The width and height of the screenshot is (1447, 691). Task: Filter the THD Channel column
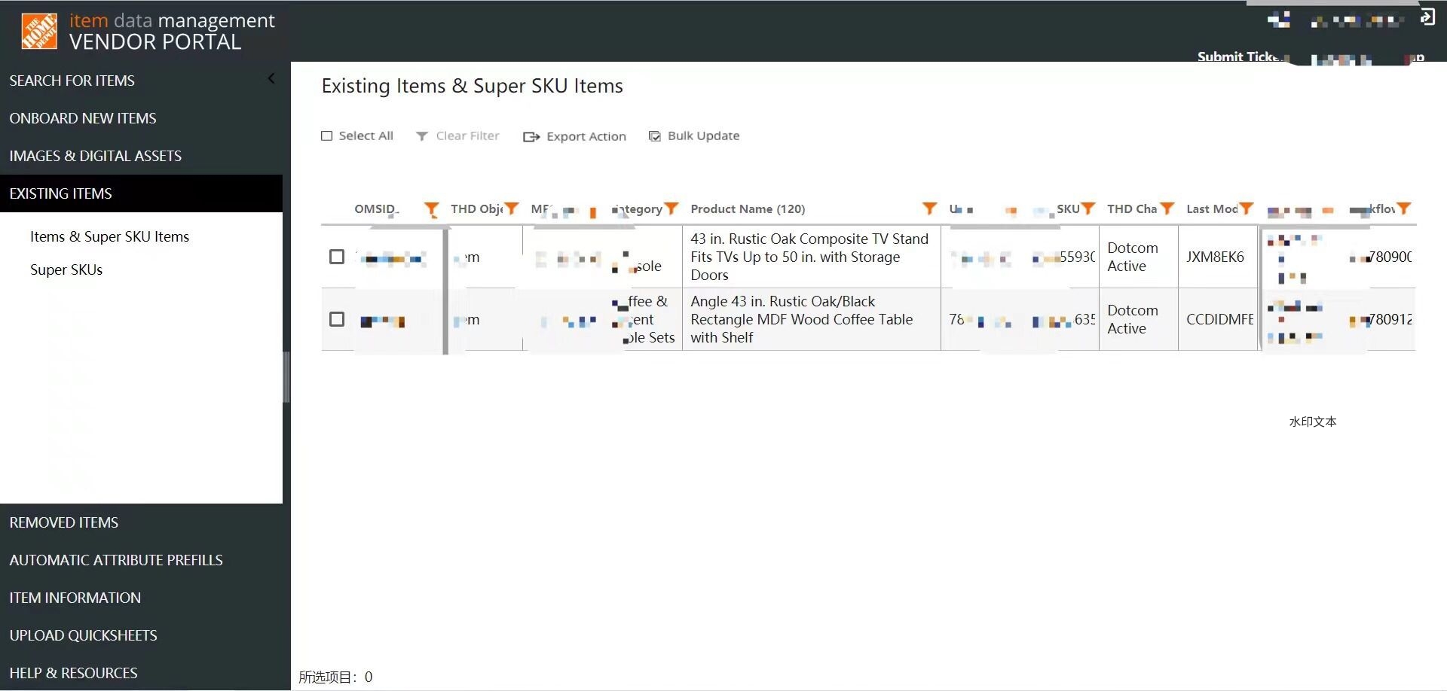pos(1167,209)
